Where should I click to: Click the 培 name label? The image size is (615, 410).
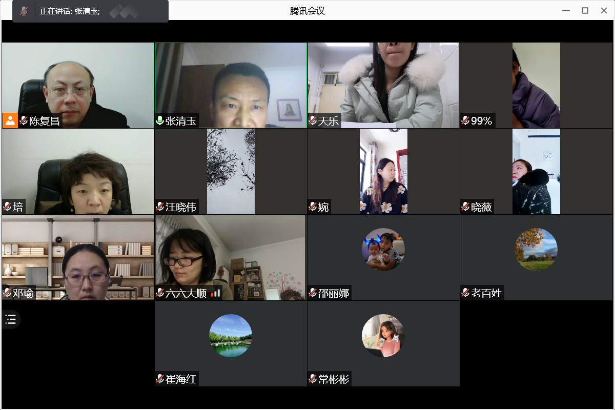(x=18, y=207)
